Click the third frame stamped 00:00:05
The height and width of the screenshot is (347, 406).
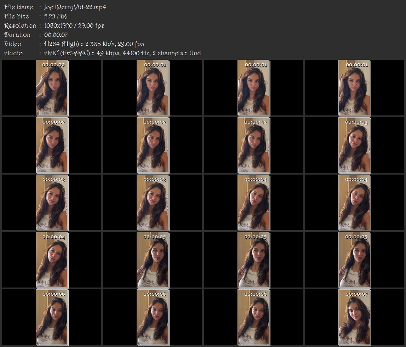355,260
